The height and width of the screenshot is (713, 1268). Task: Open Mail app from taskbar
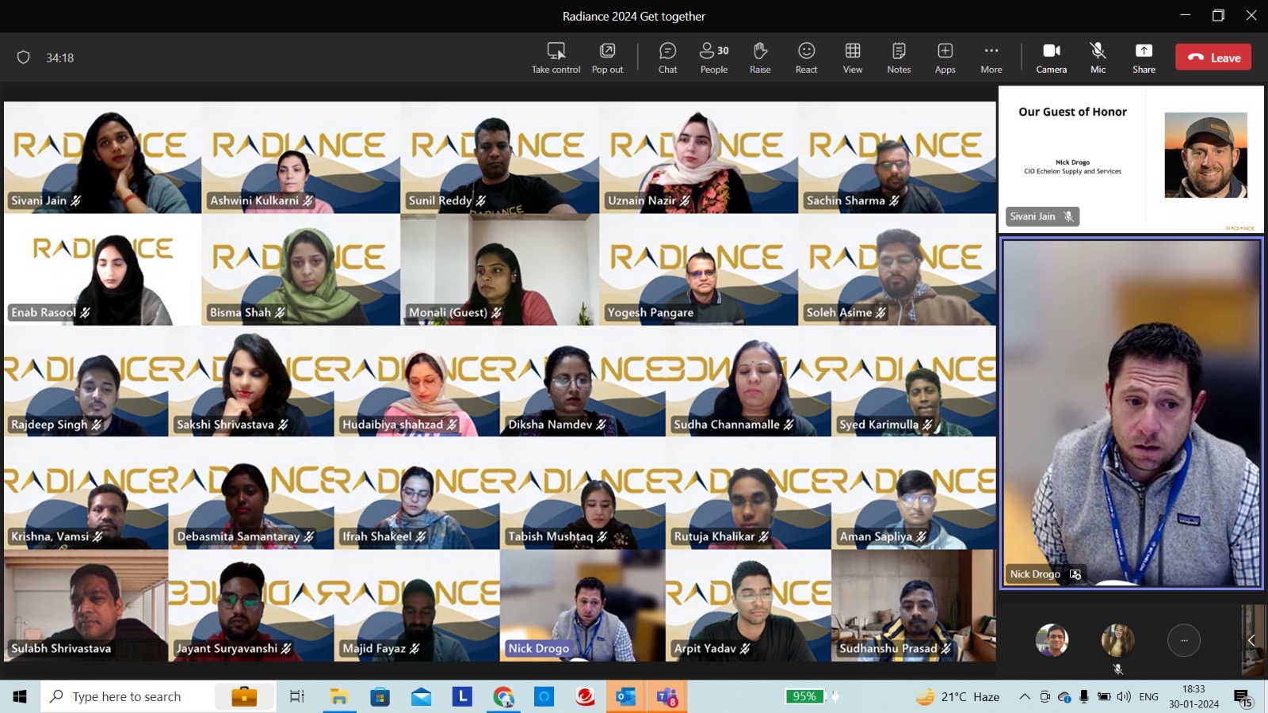pyautogui.click(x=421, y=696)
